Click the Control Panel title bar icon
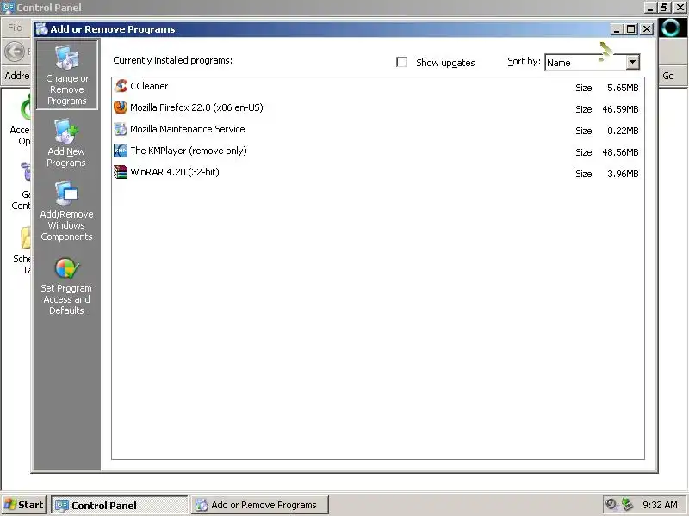This screenshot has height=516, width=689. tap(8, 8)
